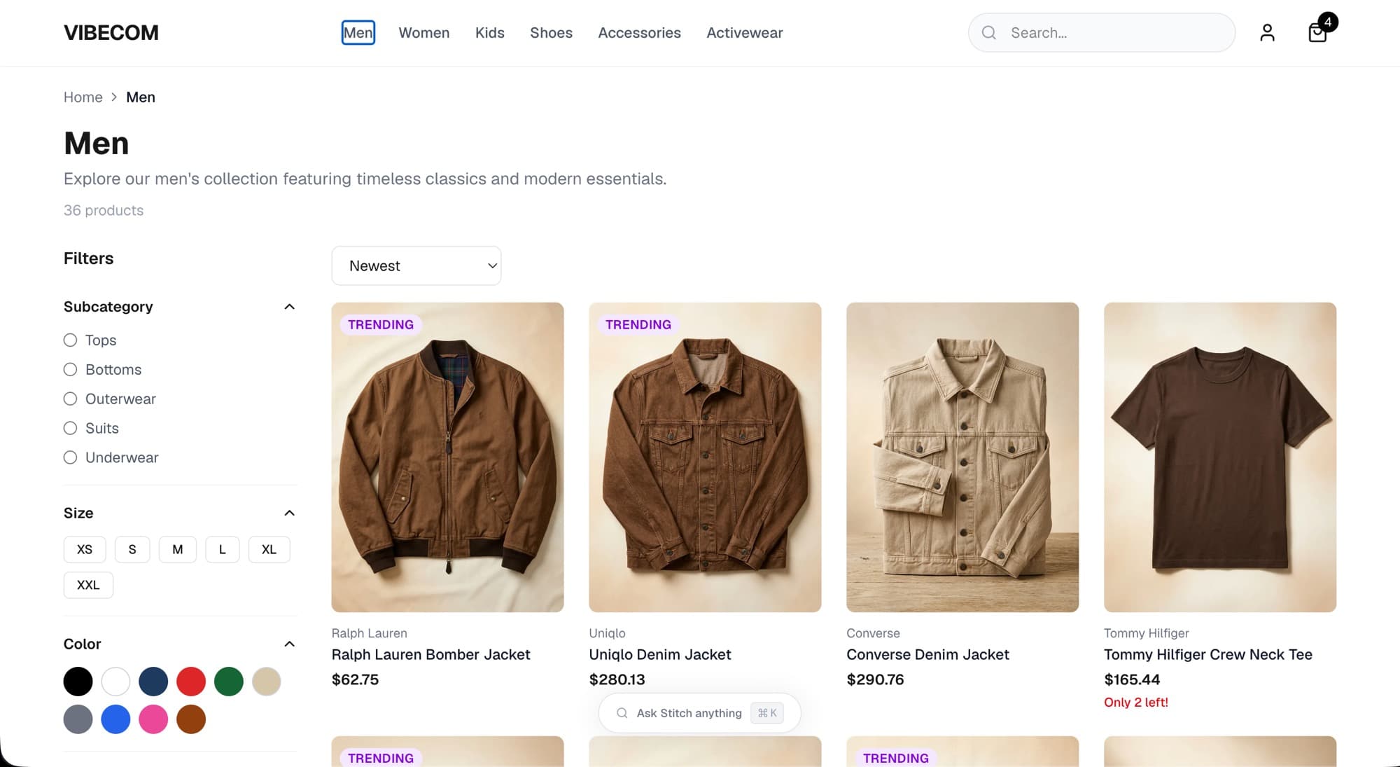
Task: Filter by gray color swatch
Action: click(78, 719)
